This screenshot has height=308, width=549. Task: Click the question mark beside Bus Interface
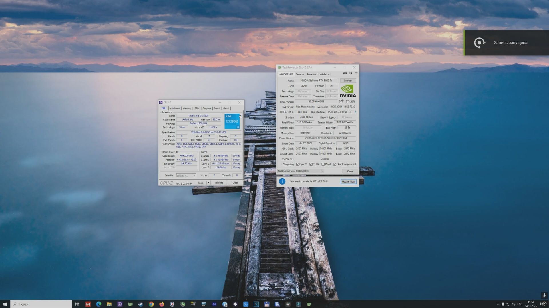pos(355,112)
